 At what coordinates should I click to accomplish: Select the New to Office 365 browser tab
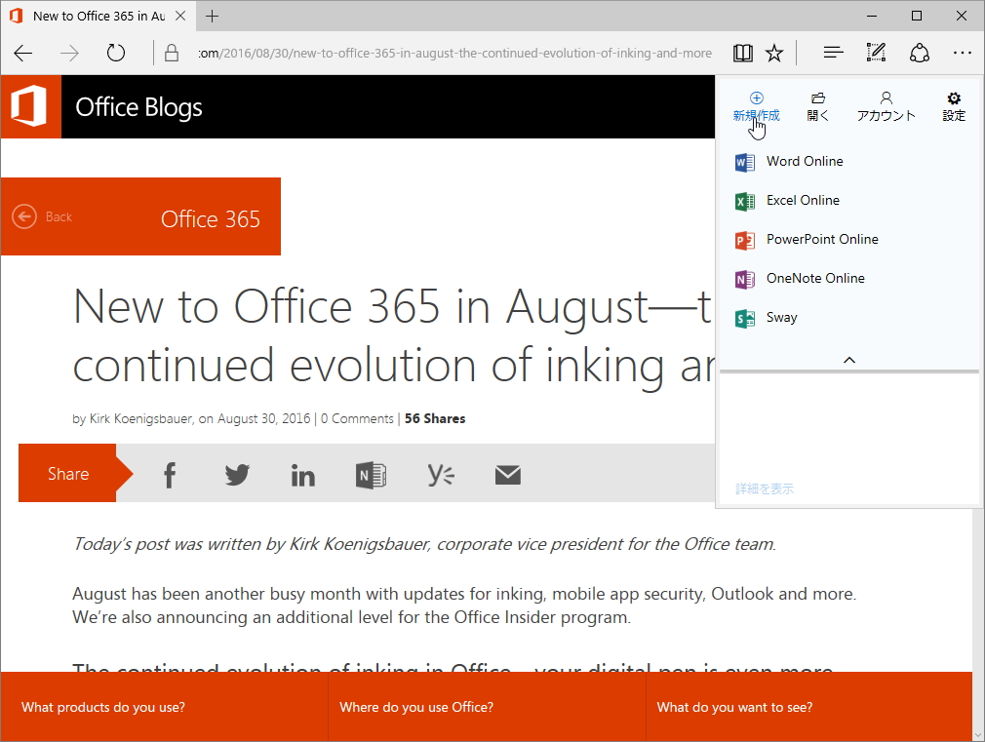click(93, 16)
